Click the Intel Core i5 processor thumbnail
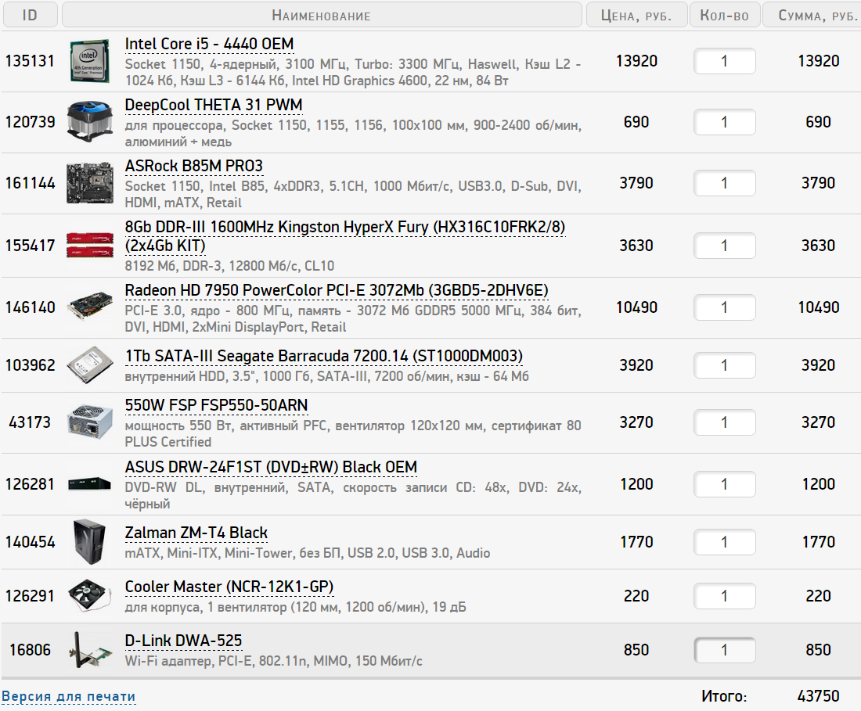This screenshot has height=711, width=861. click(90, 62)
